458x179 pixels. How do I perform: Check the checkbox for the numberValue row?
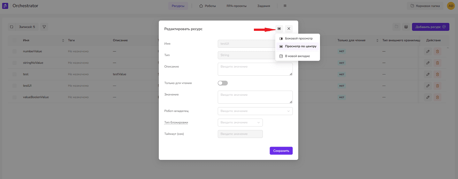coord(14,52)
